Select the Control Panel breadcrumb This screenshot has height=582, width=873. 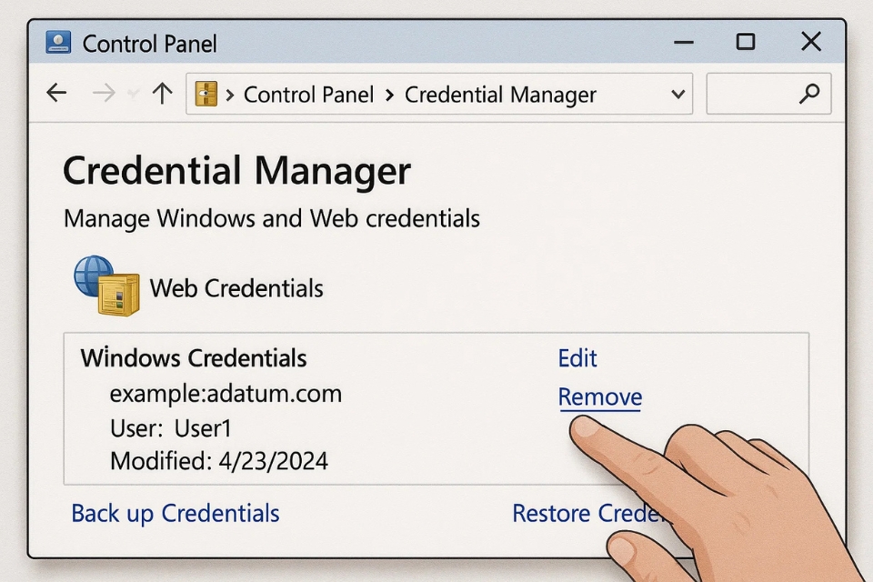(308, 95)
